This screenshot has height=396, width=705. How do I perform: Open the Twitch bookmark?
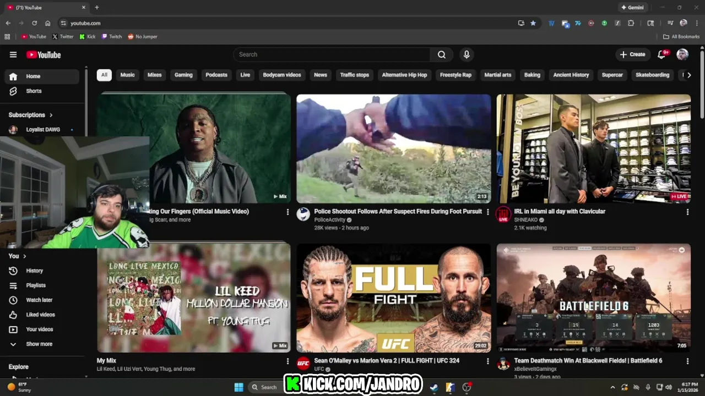point(112,37)
